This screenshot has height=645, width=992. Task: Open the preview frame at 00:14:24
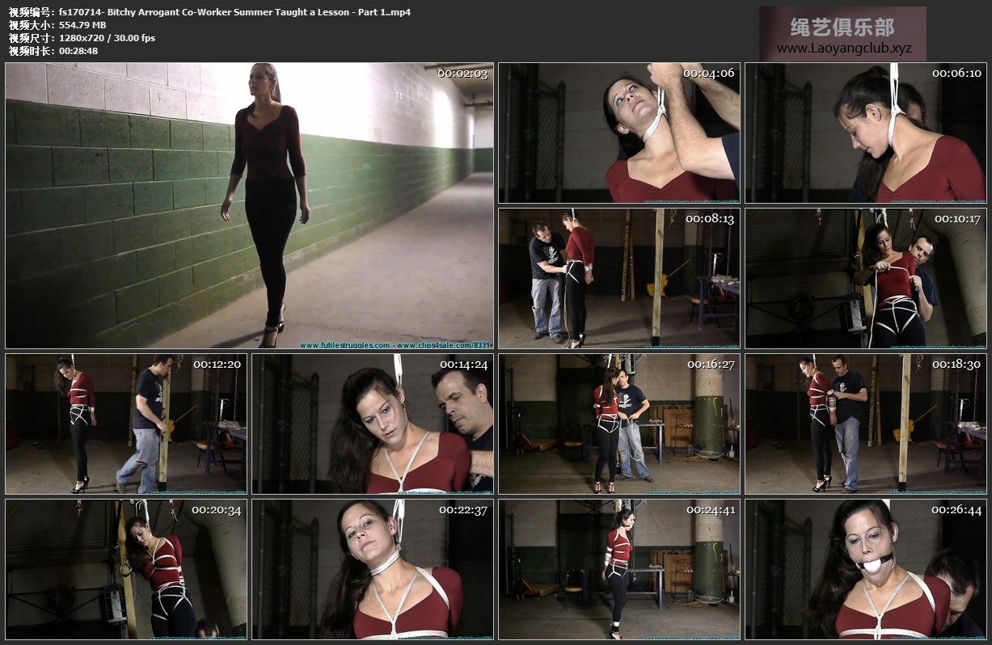click(372, 424)
